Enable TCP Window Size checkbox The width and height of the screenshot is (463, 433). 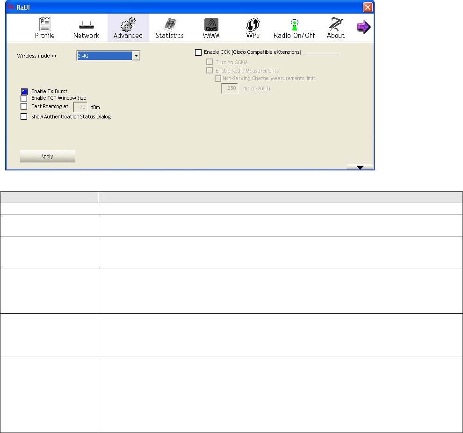[24, 99]
